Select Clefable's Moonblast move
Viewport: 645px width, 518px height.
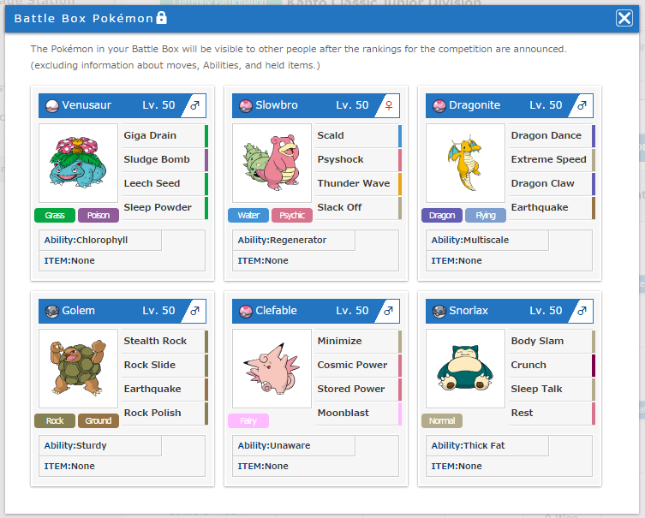click(358, 413)
